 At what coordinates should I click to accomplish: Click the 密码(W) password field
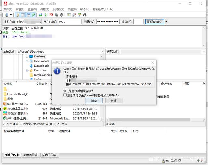tap(108, 22)
